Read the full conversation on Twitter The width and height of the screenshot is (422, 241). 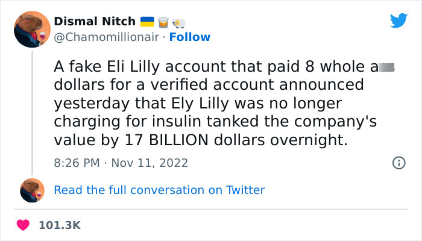click(x=159, y=190)
